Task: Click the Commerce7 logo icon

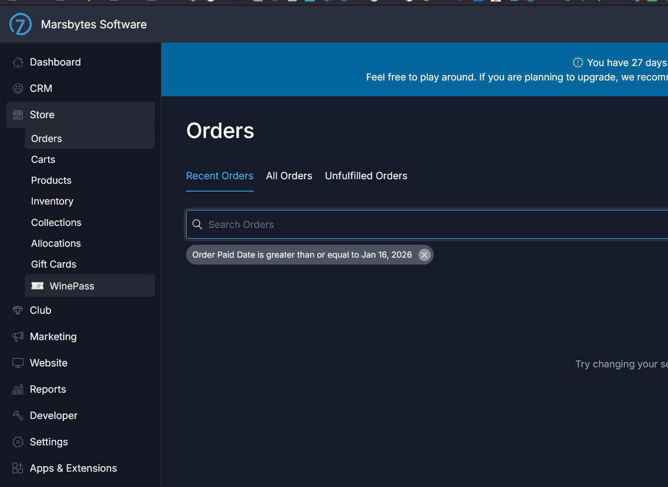Action: [x=20, y=24]
